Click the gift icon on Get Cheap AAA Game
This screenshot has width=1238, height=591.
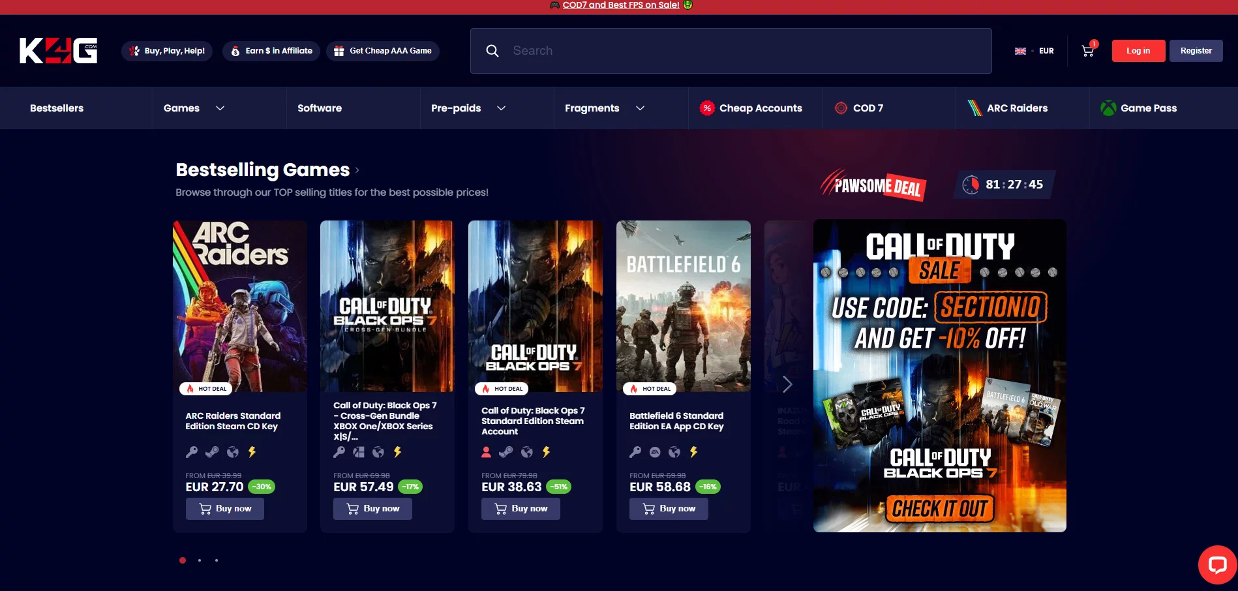[339, 51]
